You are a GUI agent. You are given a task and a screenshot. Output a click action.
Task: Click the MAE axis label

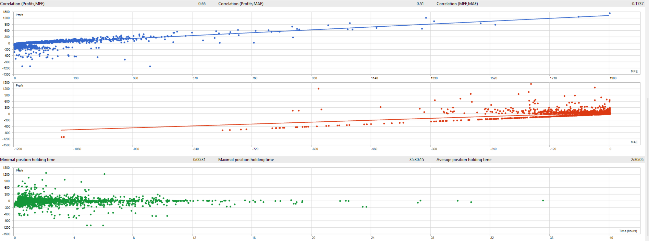point(634,142)
